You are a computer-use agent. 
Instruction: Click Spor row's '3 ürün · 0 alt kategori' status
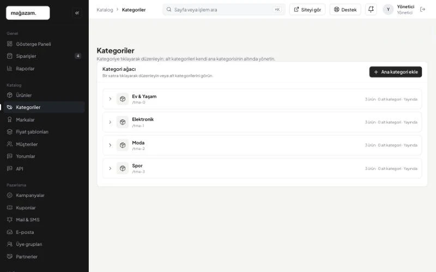383,168
